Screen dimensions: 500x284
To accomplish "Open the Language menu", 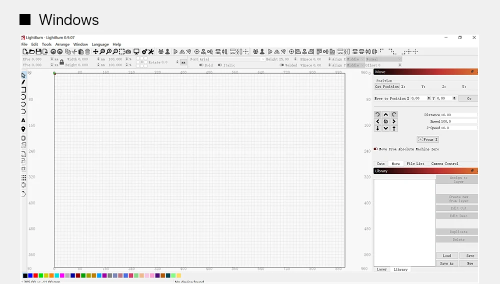I will coord(100,45).
